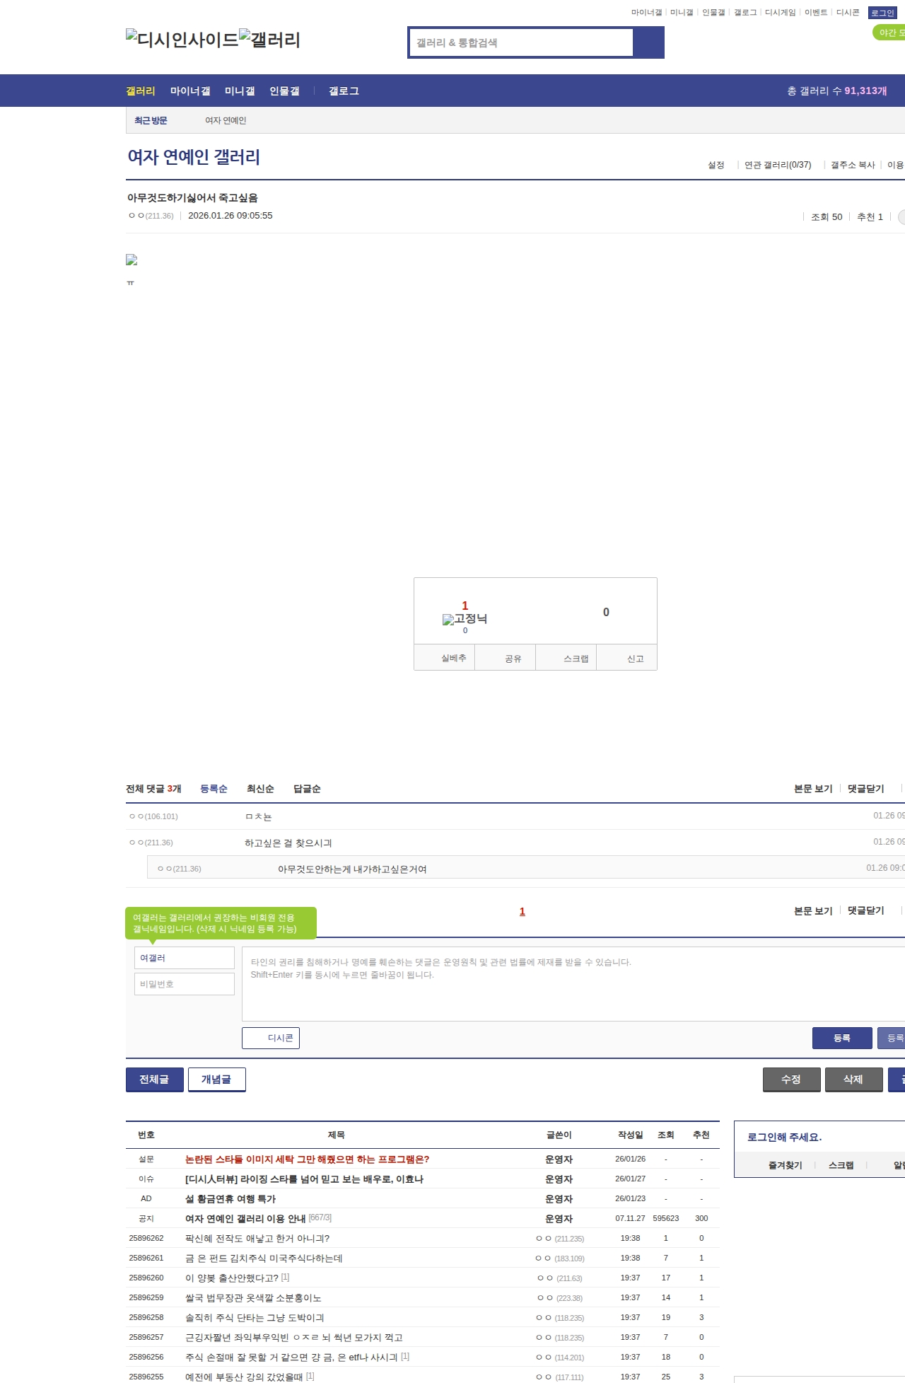This screenshot has height=1383, width=905.
Task: Focus the 비밀번호 password field
Action: 185,984
